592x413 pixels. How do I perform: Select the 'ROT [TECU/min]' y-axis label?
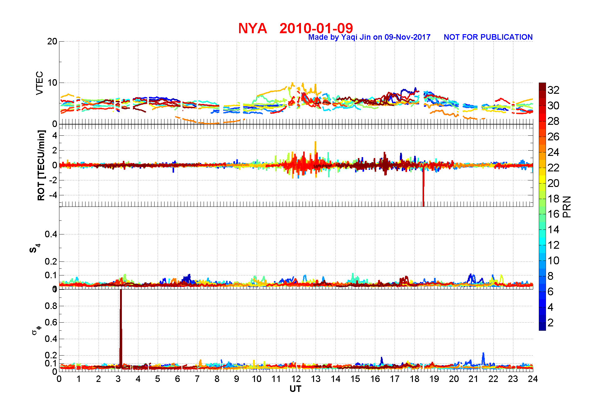(x=41, y=165)
